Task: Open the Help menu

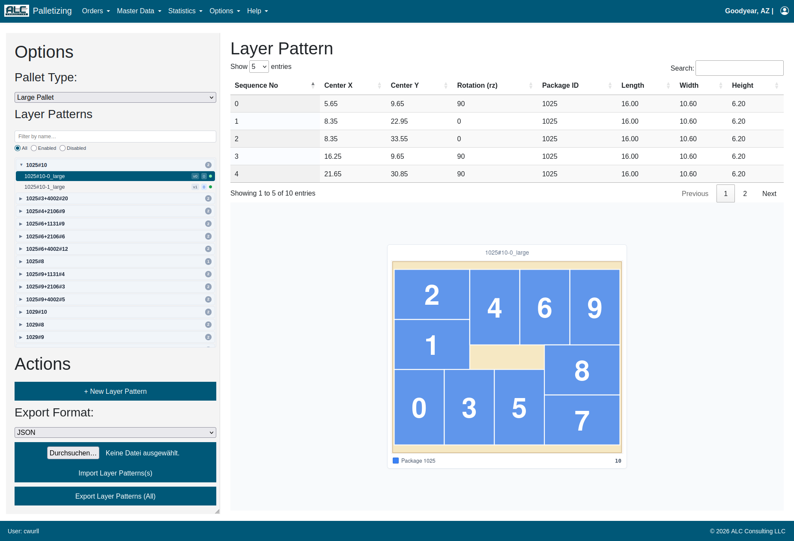Action: (x=257, y=11)
